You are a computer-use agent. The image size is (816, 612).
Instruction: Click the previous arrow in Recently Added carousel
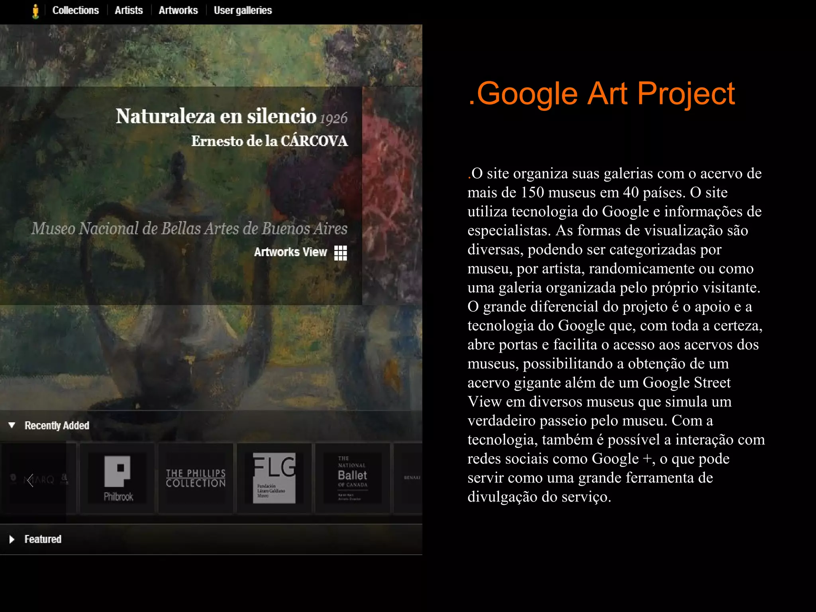pos(29,481)
